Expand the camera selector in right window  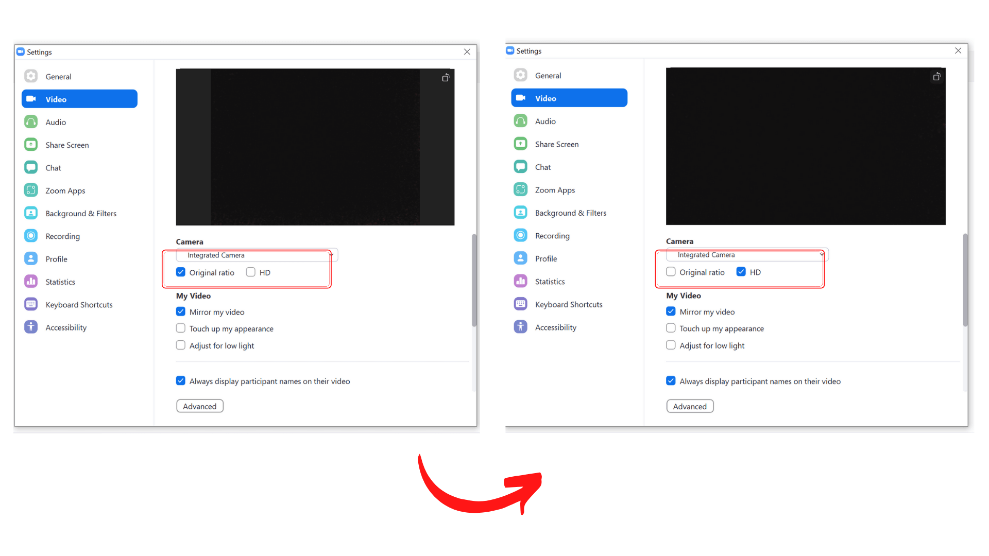pos(821,255)
